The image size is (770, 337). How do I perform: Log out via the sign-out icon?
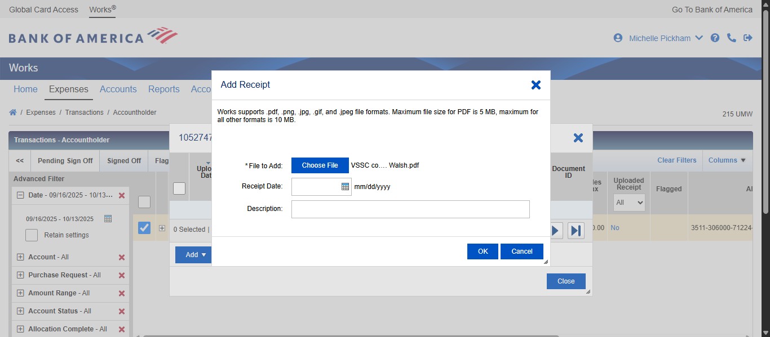[x=749, y=38]
